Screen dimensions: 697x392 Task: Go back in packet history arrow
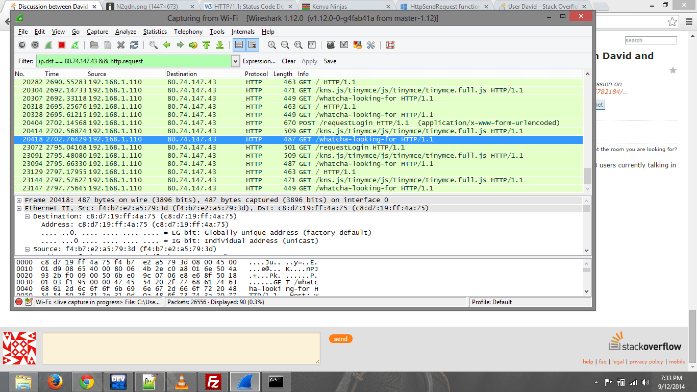click(x=167, y=45)
